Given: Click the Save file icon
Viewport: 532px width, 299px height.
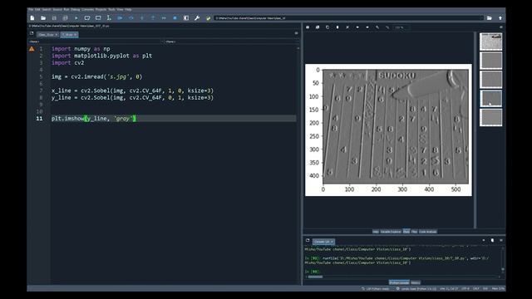Looking at the screenshot, I should pyautogui.click(x=54, y=18).
